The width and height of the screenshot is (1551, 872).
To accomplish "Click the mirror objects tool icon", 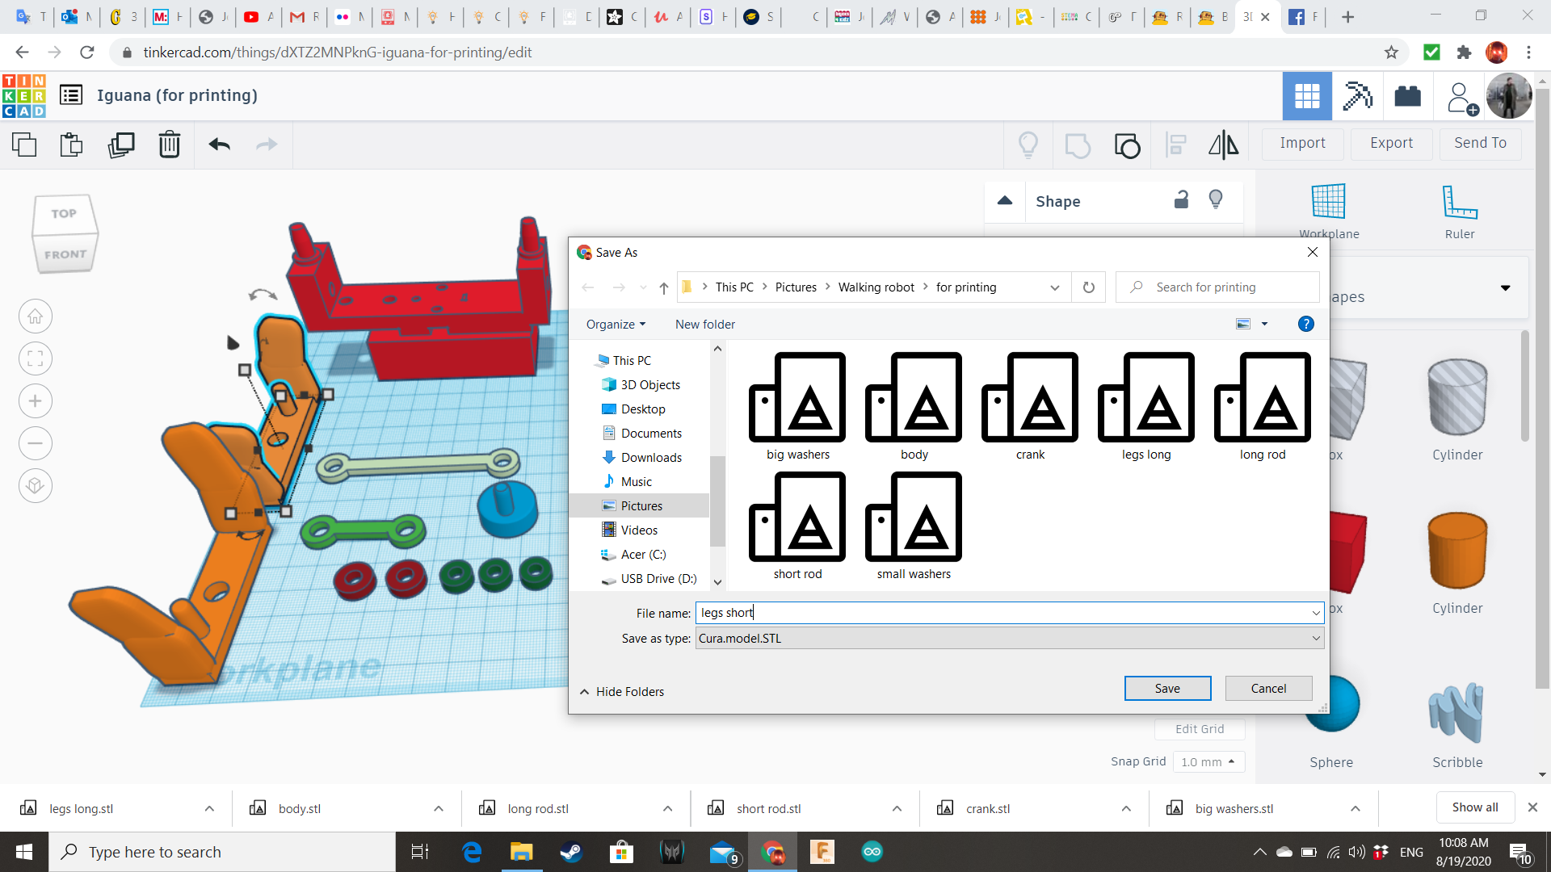I will 1223,145.
